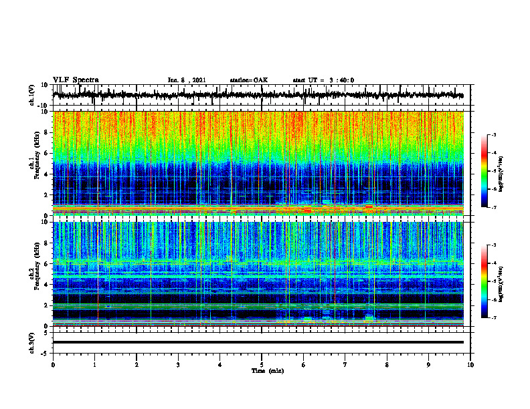Image resolution: width=530 pixels, height=409 pixels.
Task: Click the color bar beside ch.2 spectrogram
Action: 484,281
